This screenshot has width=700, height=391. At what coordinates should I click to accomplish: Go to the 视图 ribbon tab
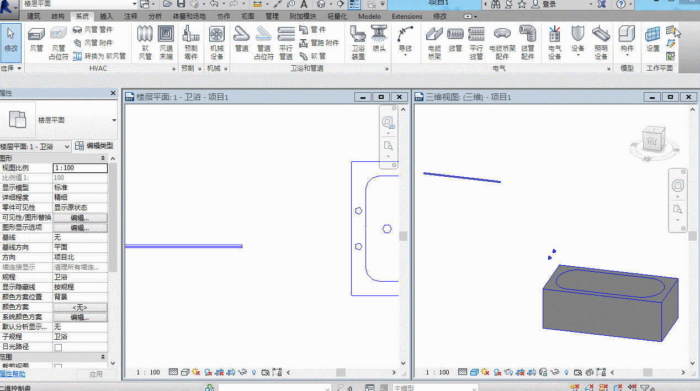pos(248,17)
